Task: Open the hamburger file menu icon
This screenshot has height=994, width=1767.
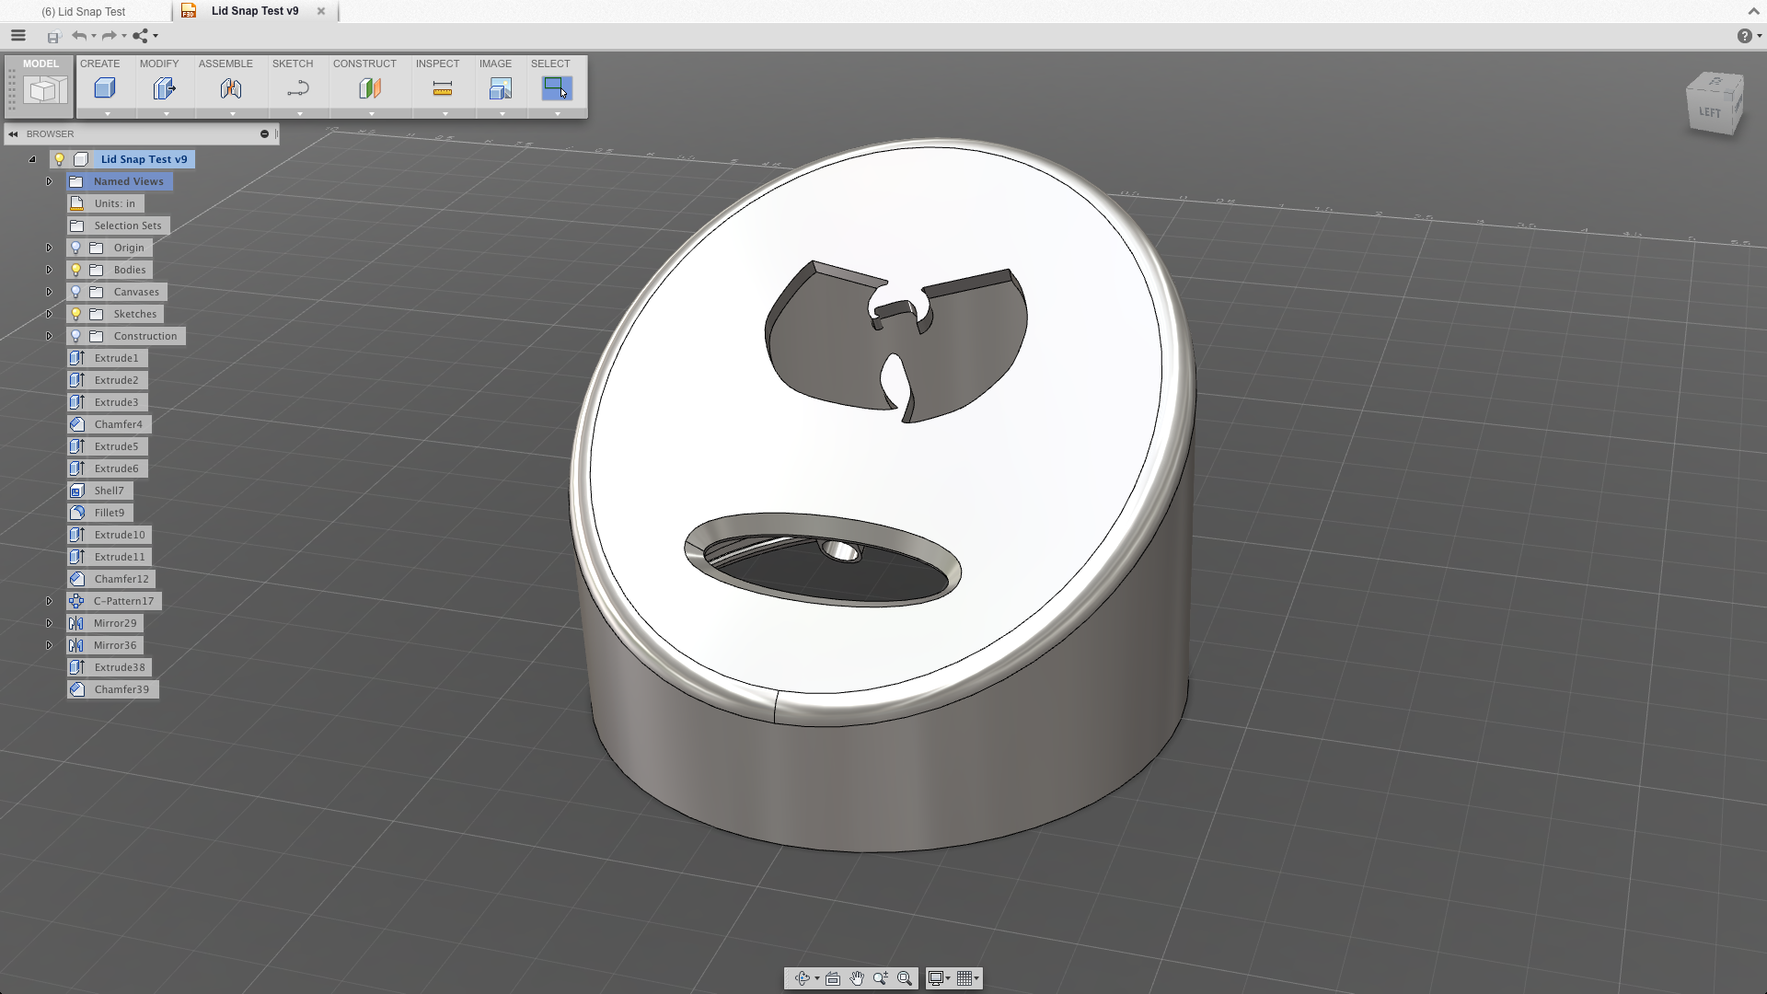Action: tap(18, 36)
